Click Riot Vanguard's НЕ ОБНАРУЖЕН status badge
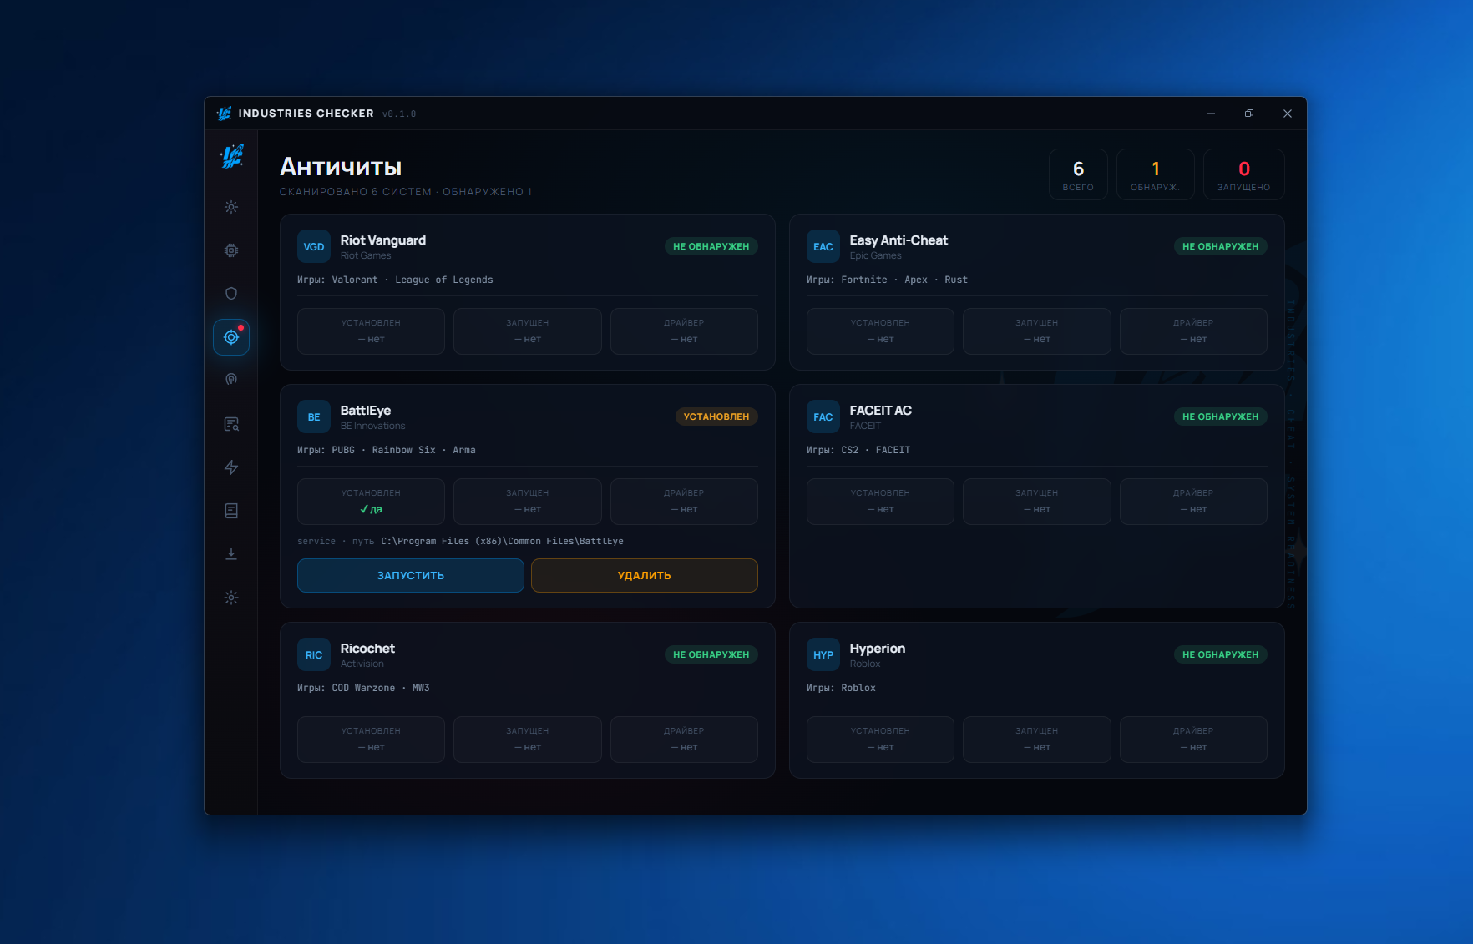 click(x=711, y=246)
